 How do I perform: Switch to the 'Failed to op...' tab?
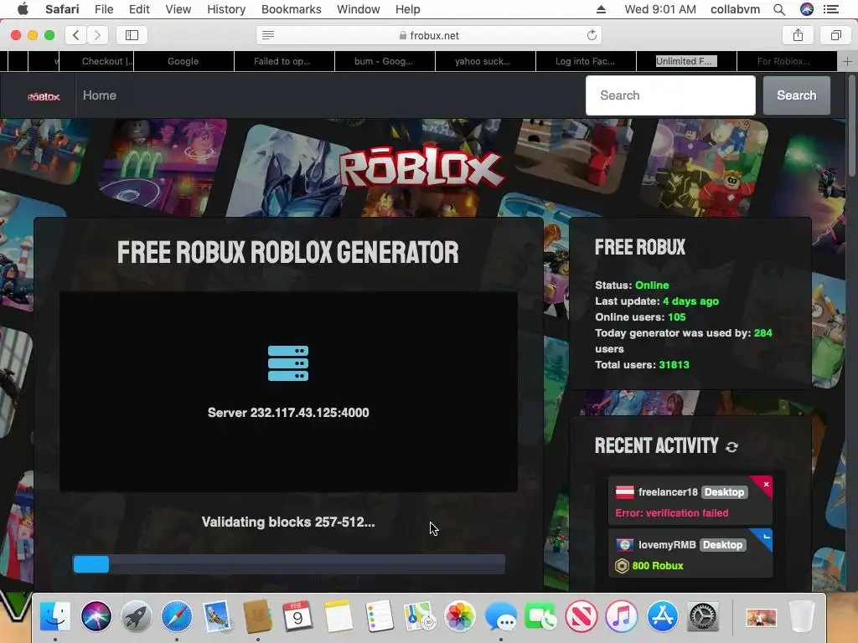282,61
